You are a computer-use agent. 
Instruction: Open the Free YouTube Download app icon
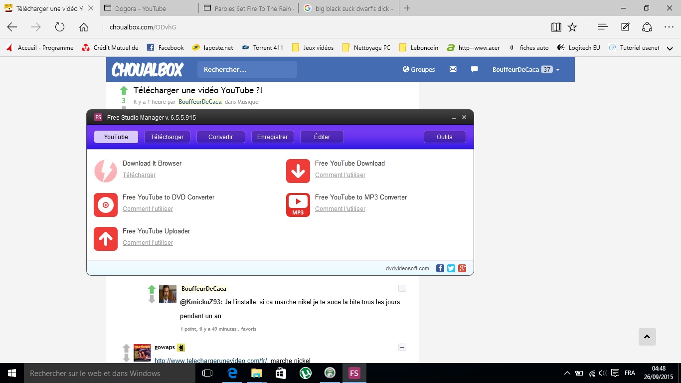(x=298, y=171)
